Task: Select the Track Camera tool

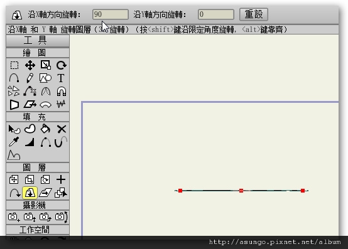Action: [x=14, y=217]
